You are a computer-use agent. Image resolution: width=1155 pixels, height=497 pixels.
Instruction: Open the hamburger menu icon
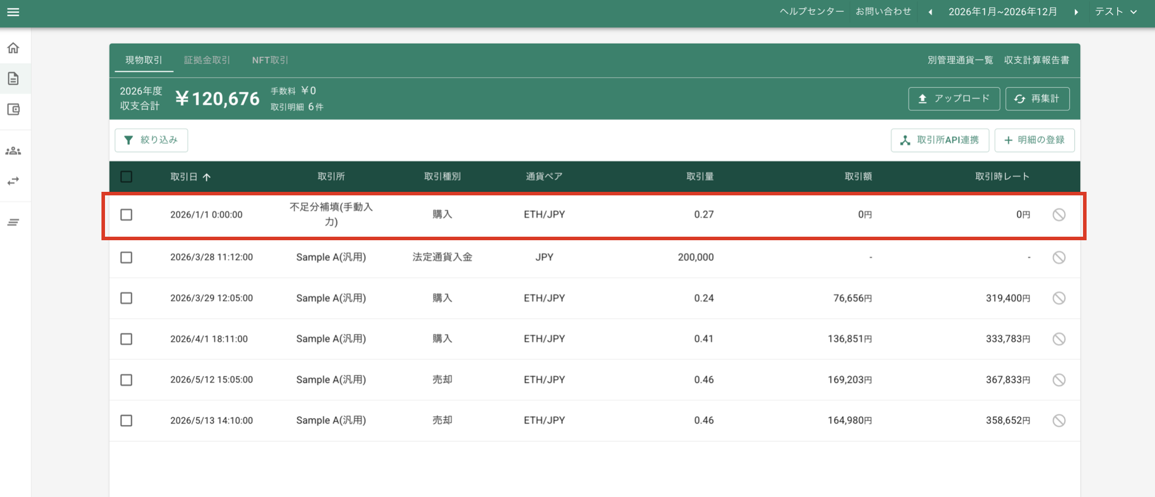pos(13,12)
